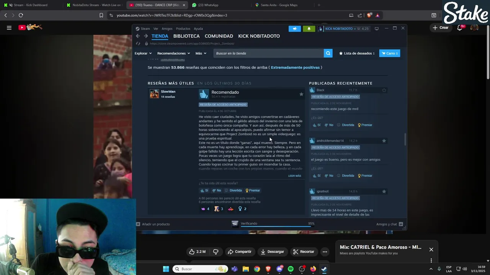Open SlowMan reviewer profile name

(168, 92)
